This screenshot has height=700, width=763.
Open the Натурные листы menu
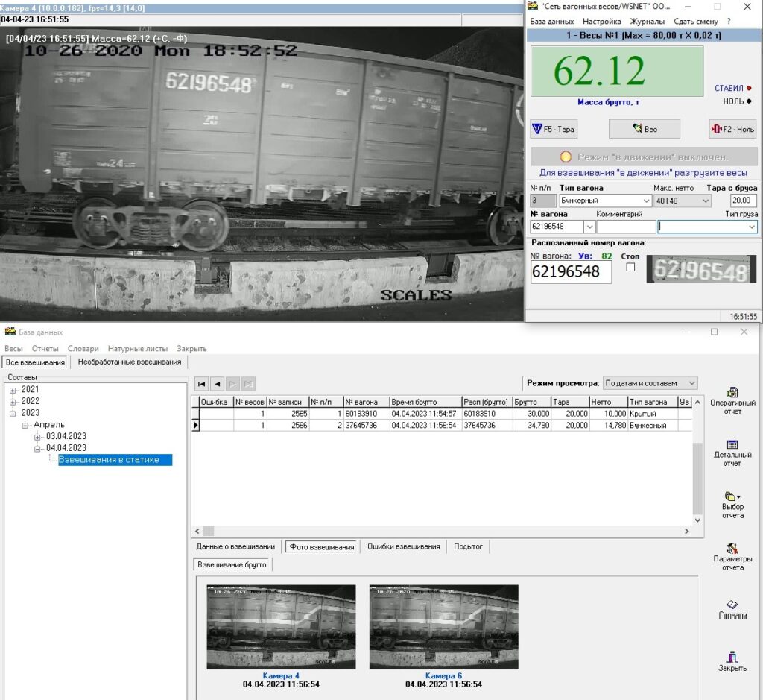(x=138, y=349)
